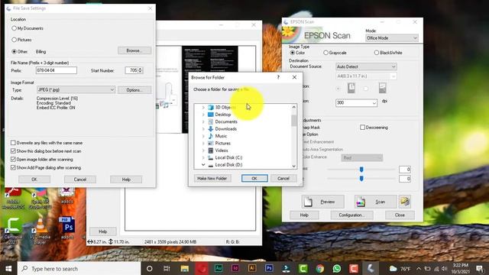Increase Start Number with spinner up arrow

point(141,69)
